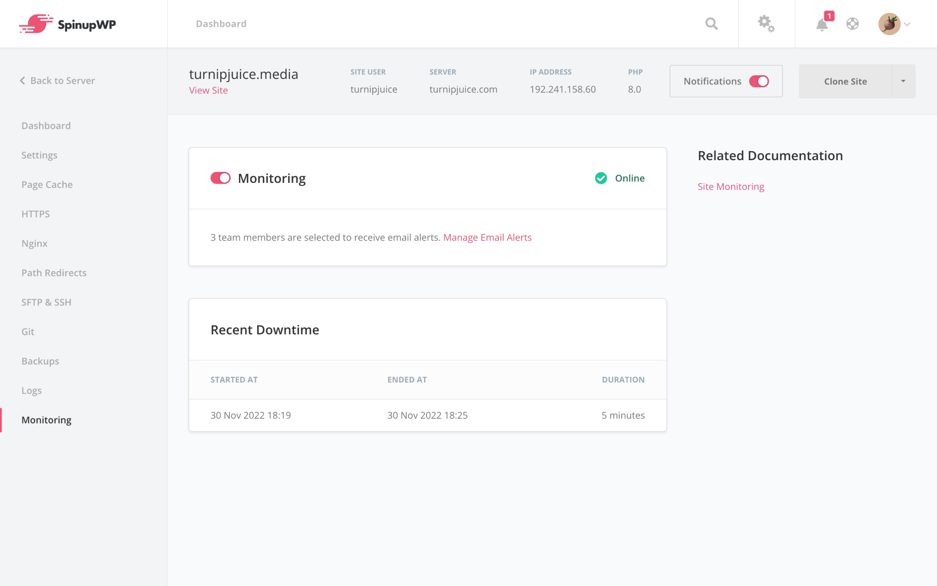Open the settings gears icon
This screenshot has width=937, height=586.
(766, 24)
